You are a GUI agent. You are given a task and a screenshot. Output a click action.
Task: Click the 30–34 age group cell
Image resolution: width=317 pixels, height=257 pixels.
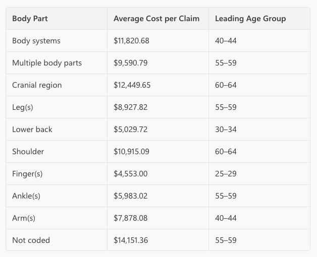[x=226, y=130]
